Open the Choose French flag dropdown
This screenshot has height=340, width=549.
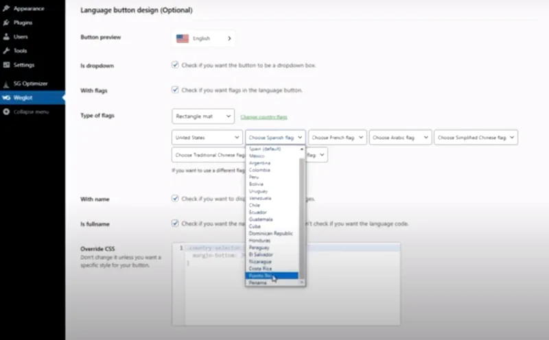tap(338, 138)
